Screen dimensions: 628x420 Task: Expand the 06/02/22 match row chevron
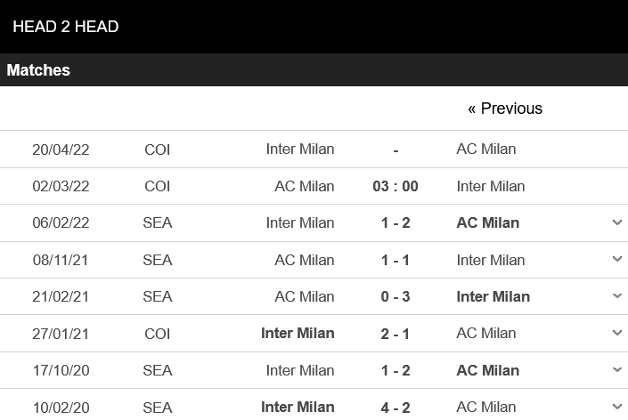[616, 222]
